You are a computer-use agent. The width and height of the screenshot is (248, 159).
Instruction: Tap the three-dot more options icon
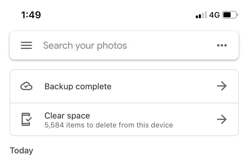click(222, 45)
